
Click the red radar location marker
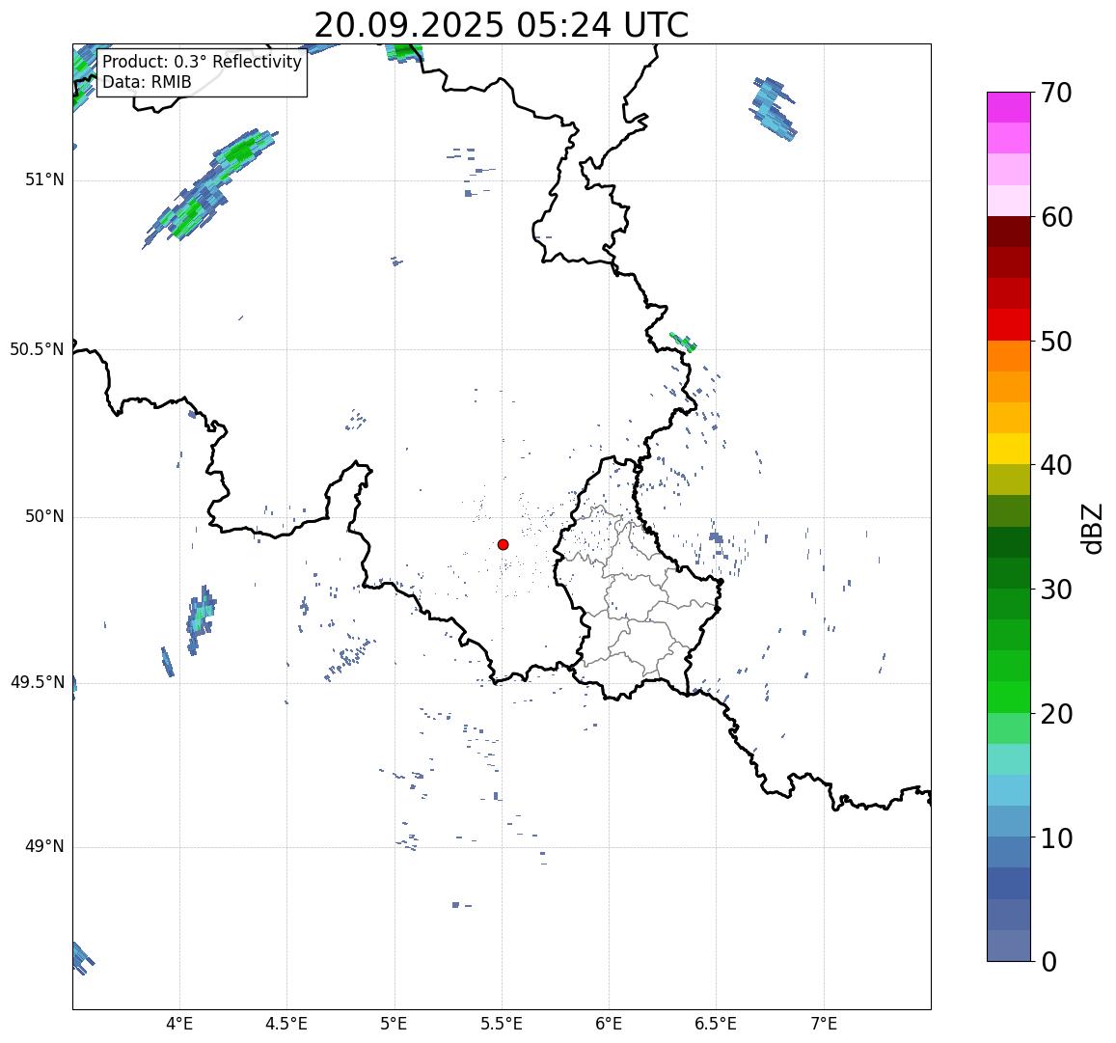(504, 544)
